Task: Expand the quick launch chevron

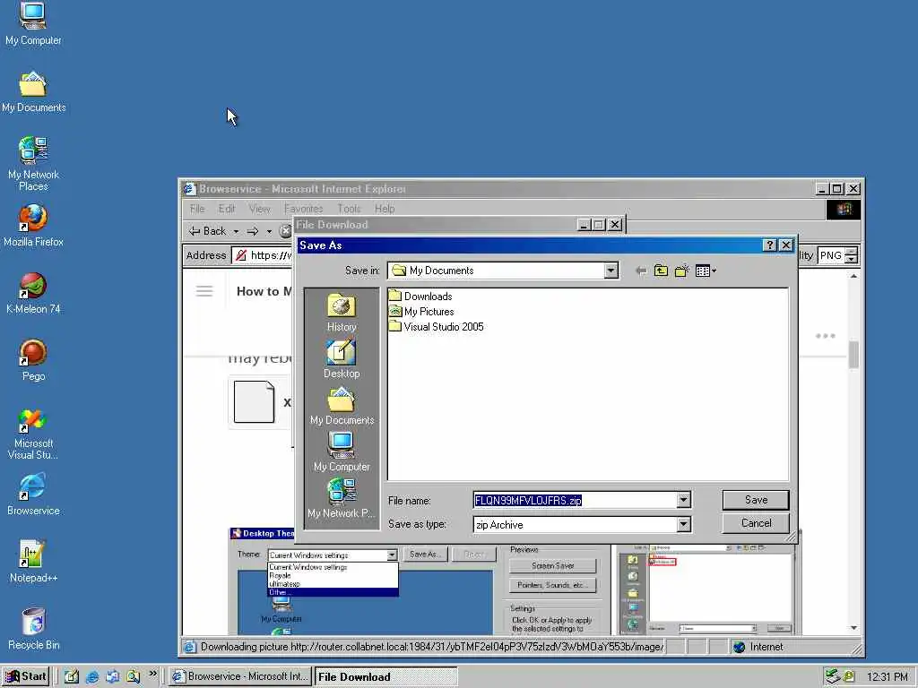Action: coord(152,674)
